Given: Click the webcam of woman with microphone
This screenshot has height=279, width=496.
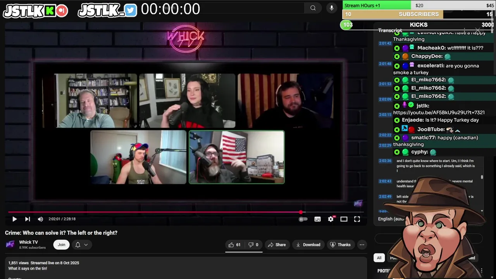Looking at the screenshot, I should click(187, 101).
